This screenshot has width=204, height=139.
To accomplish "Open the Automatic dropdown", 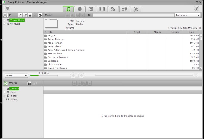I will point(188,15).
